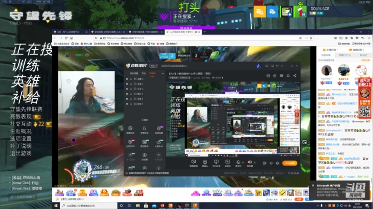Click the camera source icon in bottom bar

pos(205,163)
